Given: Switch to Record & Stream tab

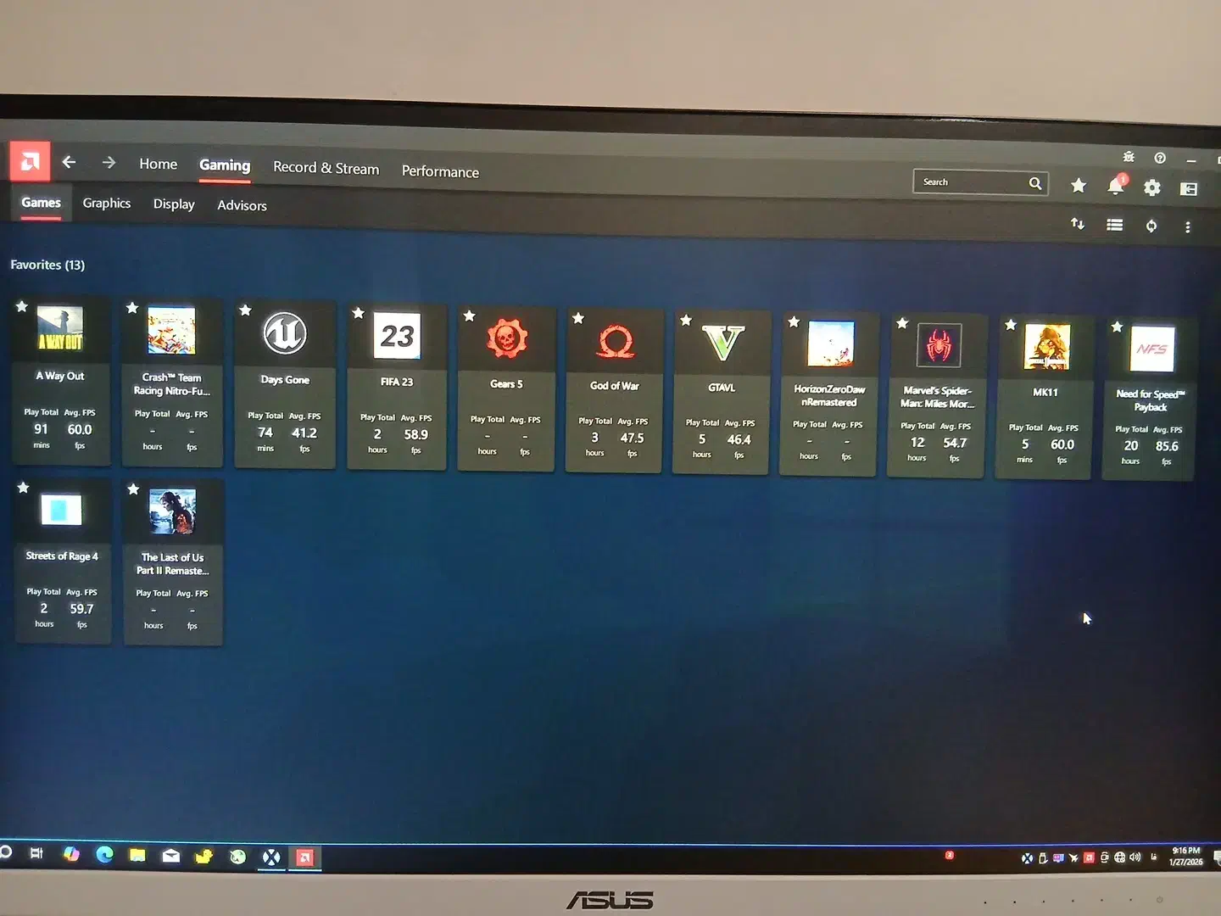Looking at the screenshot, I should (x=326, y=168).
